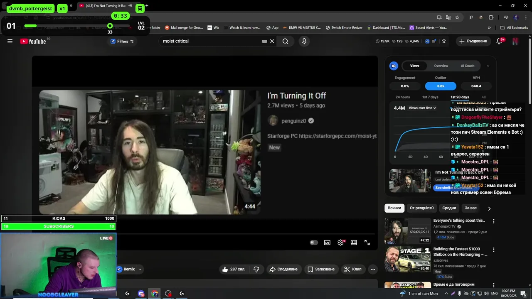This screenshot has height=299, width=532.
Task: Go to the YouTube home logo
Action: pyautogui.click(x=33, y=41)
